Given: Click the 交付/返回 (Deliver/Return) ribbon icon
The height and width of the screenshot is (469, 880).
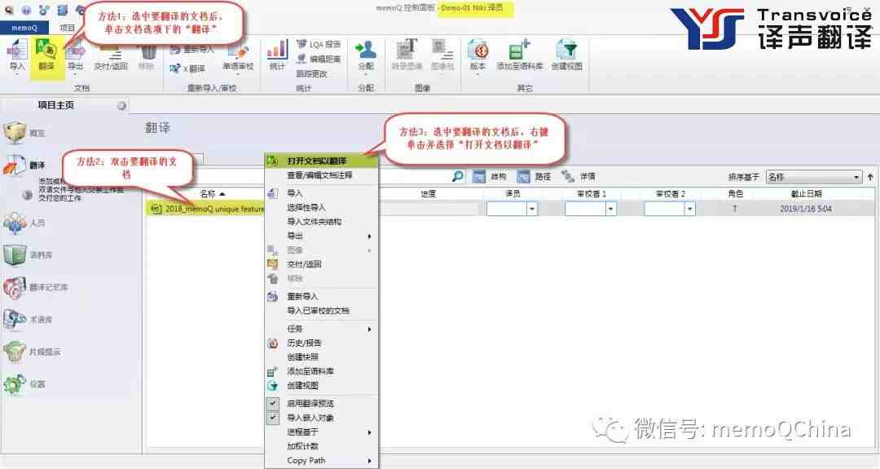Looking at the screenshot, I should coord(111,56).
